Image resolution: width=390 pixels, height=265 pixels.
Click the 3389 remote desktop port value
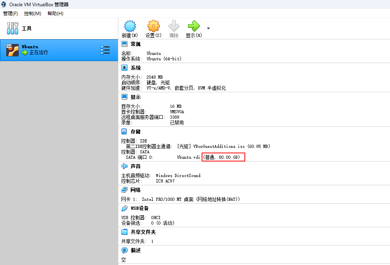tap(175, 117)
